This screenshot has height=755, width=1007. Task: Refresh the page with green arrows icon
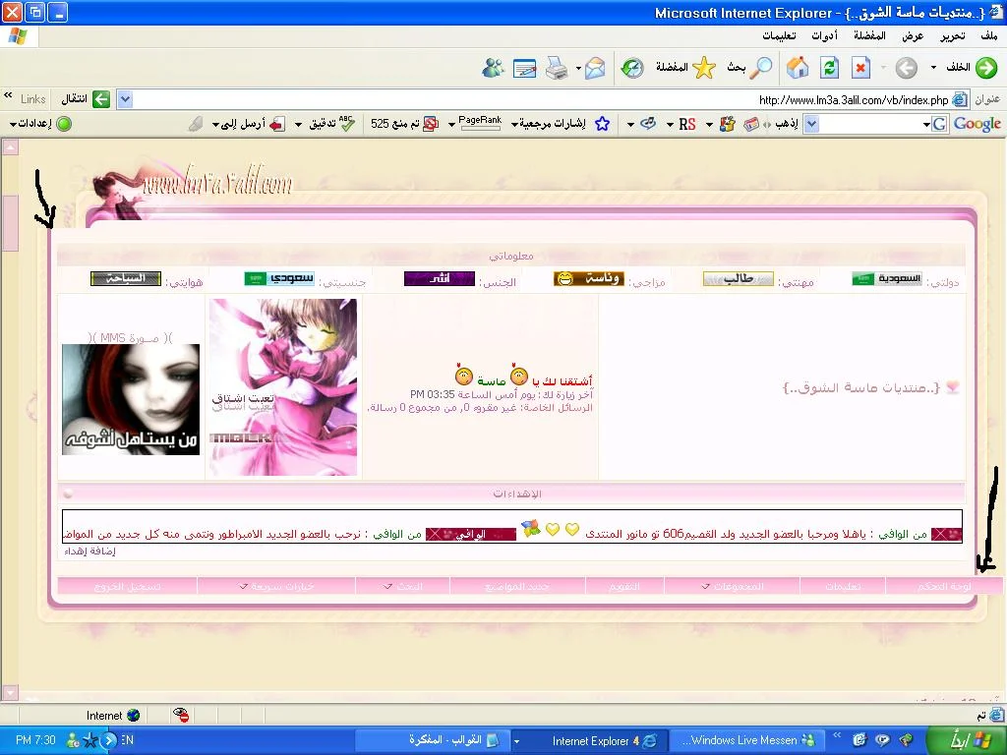(829, 68)
